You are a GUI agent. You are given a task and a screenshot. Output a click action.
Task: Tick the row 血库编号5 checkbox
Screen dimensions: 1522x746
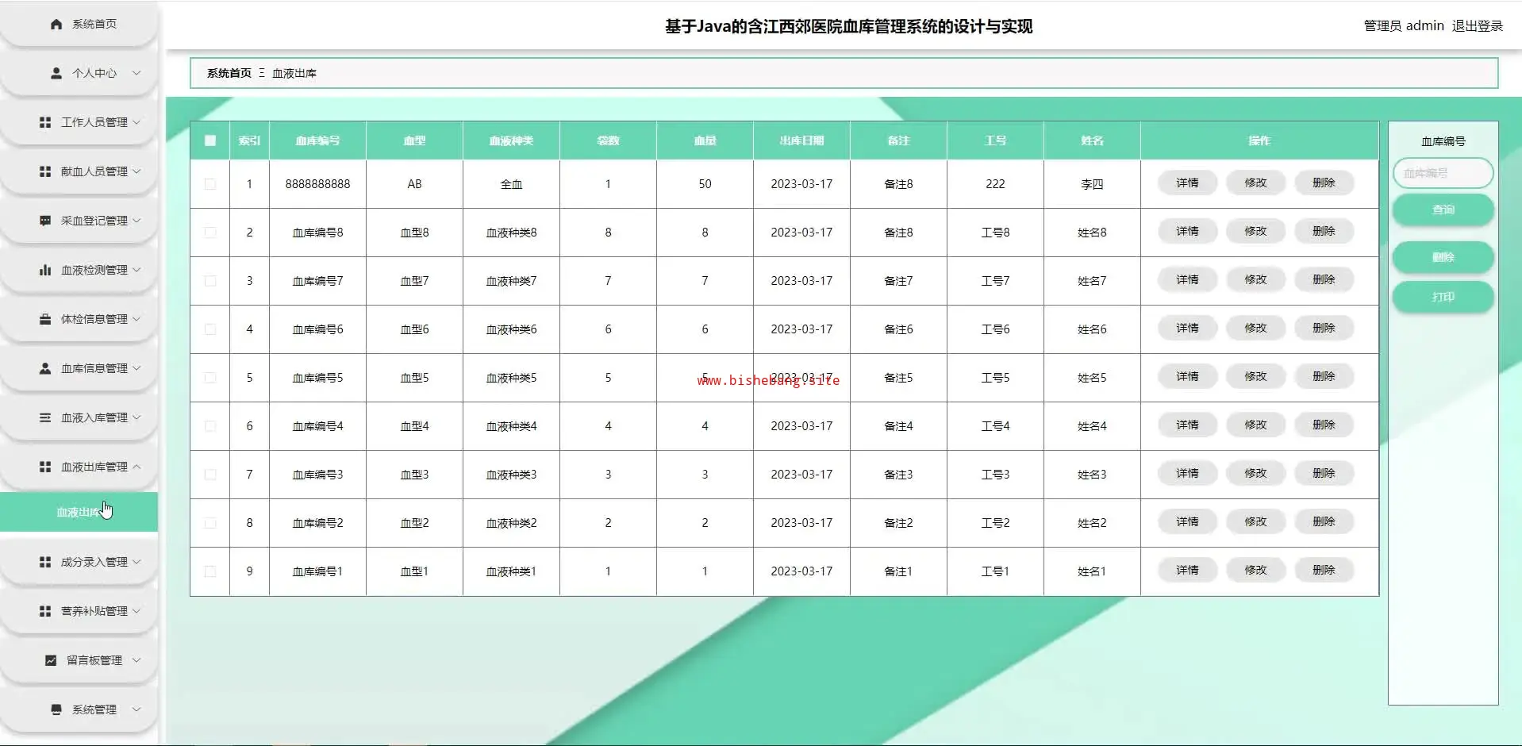point(210,378)
